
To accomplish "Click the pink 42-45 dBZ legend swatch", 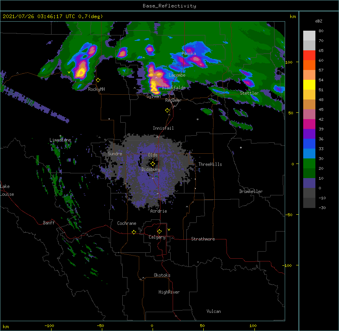I will click(309, 114).
